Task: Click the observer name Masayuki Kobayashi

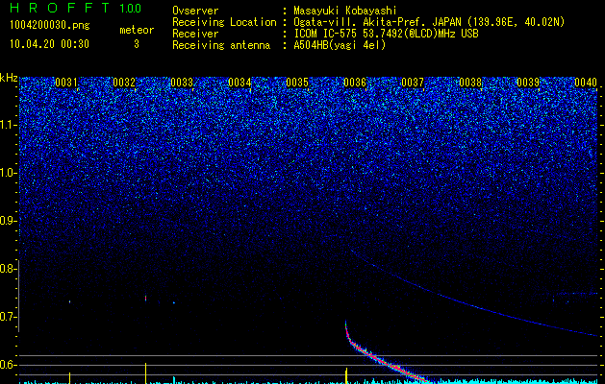Action: (x=345, y=11)
